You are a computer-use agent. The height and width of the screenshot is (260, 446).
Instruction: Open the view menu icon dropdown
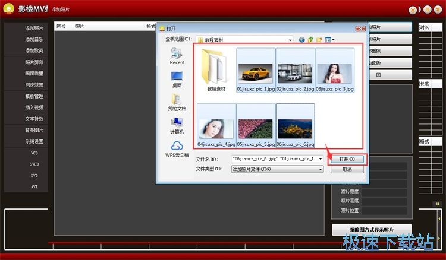[329, 40]
